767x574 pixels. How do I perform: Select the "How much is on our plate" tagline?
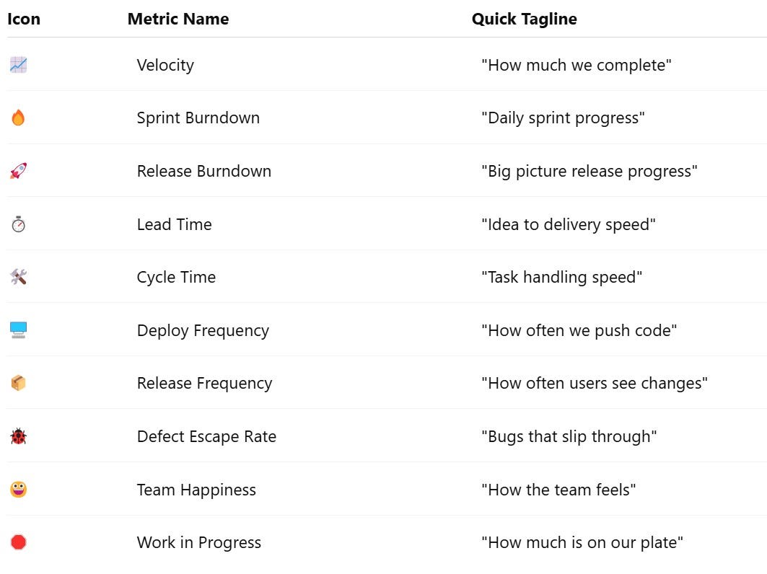click(x=582, y=543)
